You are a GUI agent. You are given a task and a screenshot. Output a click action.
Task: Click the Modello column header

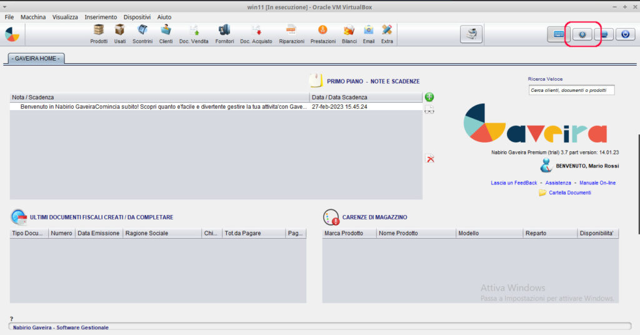coord(489,233)
